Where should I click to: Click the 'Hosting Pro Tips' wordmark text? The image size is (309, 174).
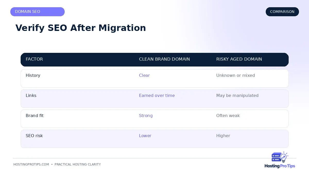[280, 166]
